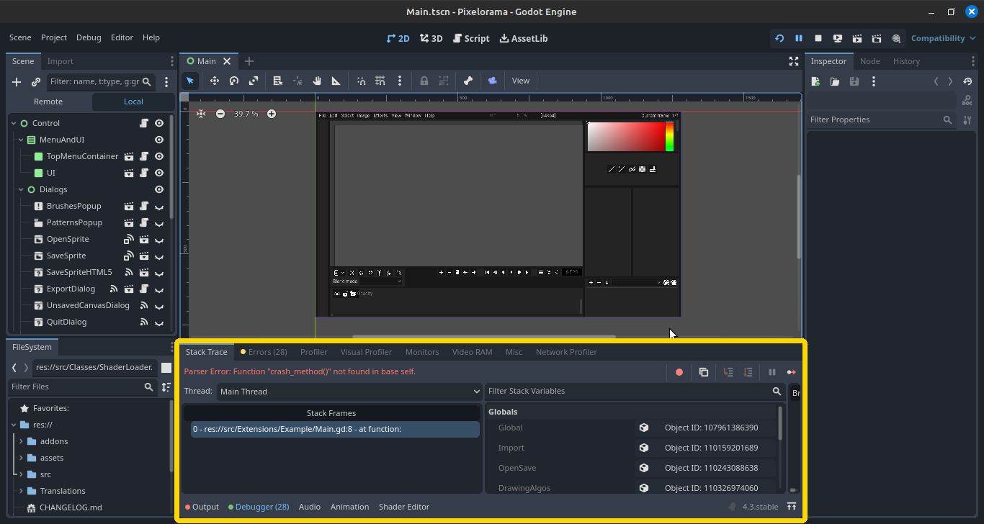Lock the selected node

pos(424,81)
